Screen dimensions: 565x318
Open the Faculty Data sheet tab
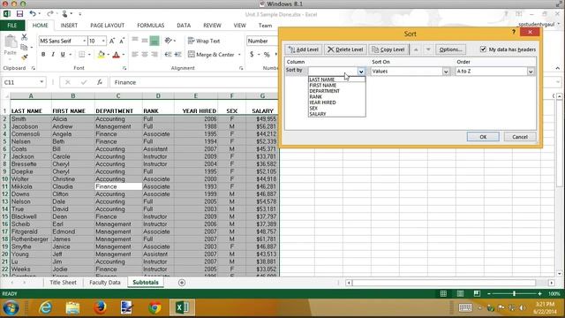[x=105, y=283]
